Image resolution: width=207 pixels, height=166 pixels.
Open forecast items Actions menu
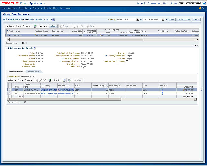[x=12, y=80]
